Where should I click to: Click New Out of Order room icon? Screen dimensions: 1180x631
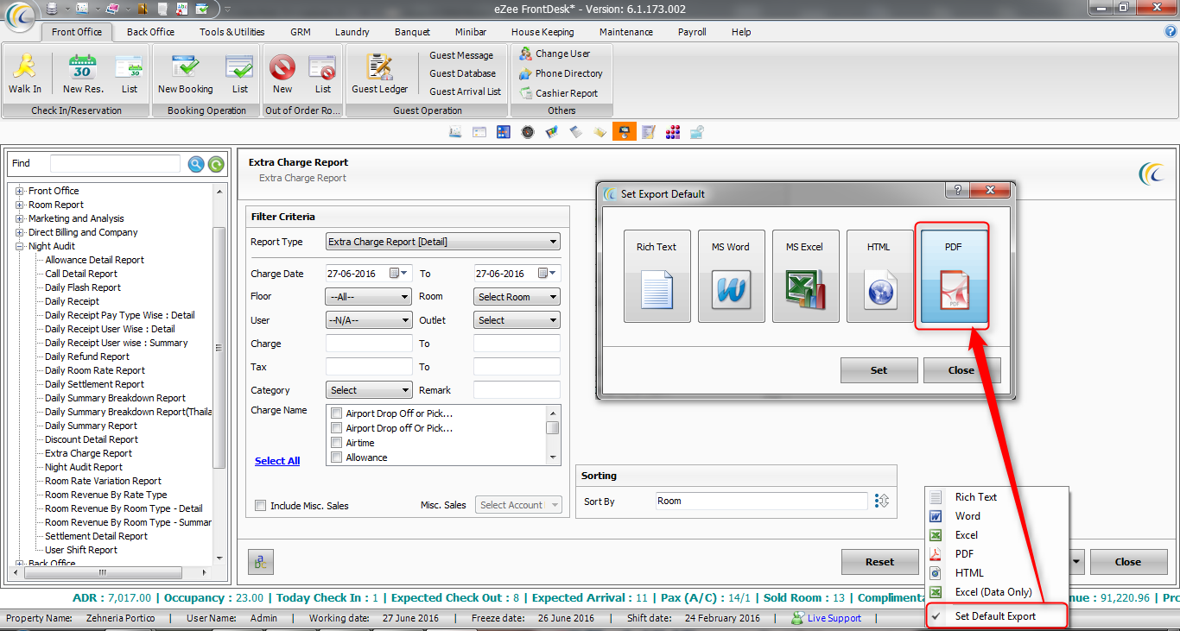tap(282, 68)
